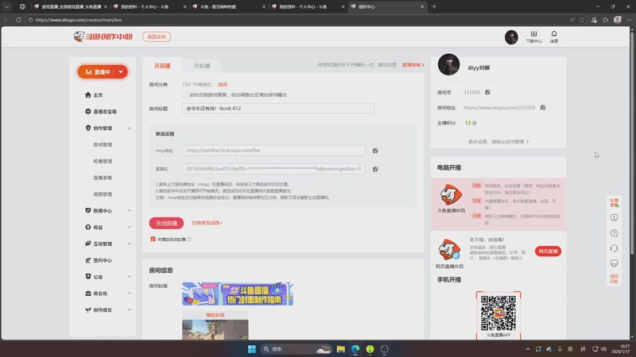
Task: Click the 斗鱼直播APP QR code
Action: (498, 313)
